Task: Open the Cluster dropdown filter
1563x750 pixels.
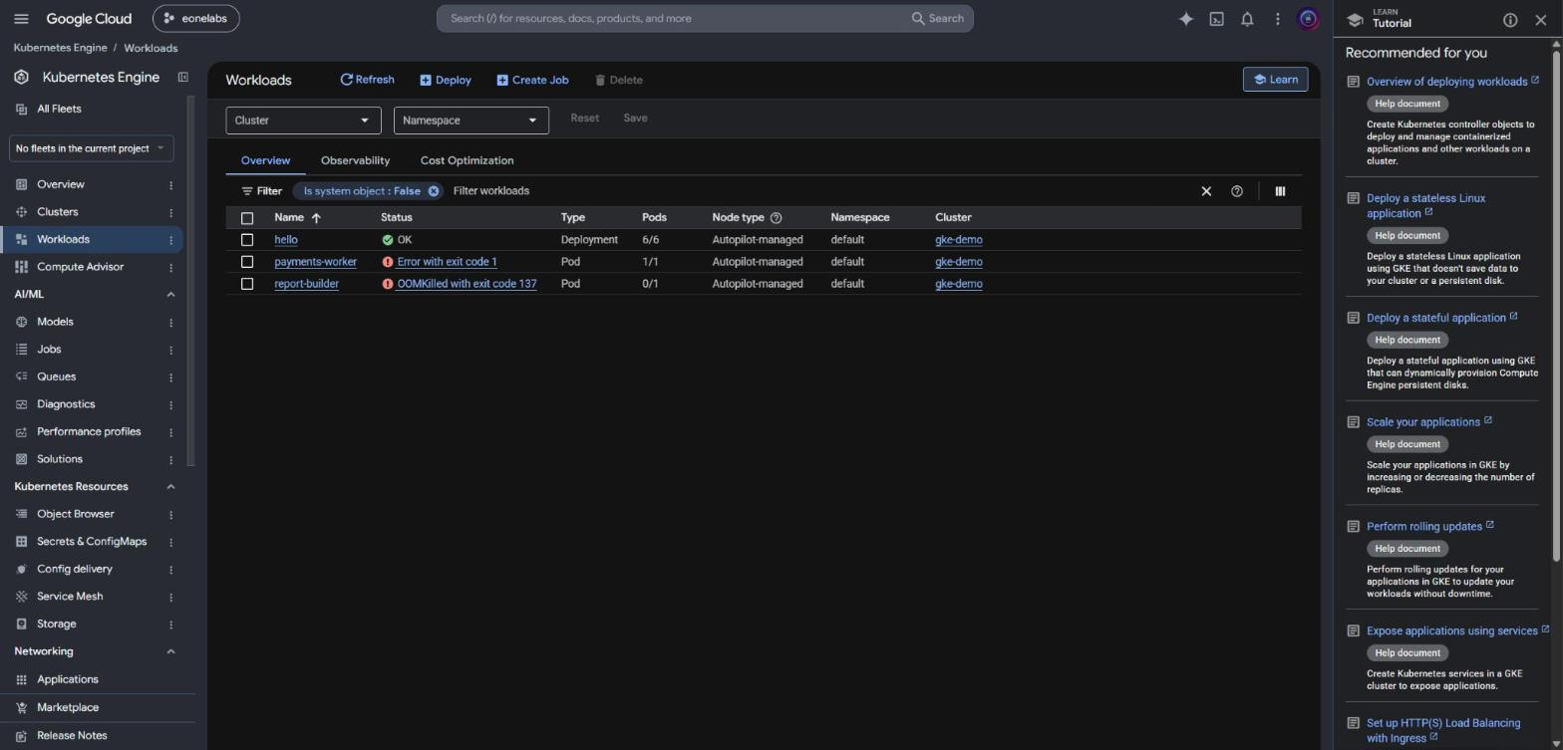Action: (x=303, y=121)
